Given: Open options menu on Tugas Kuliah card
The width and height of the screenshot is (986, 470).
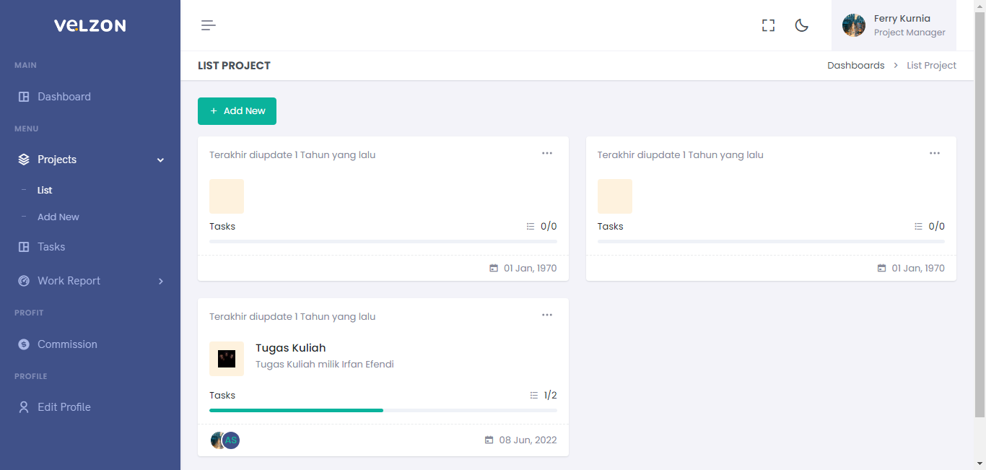Looking at the screenshot, I should pyautogui.click(x=547, y=315).
